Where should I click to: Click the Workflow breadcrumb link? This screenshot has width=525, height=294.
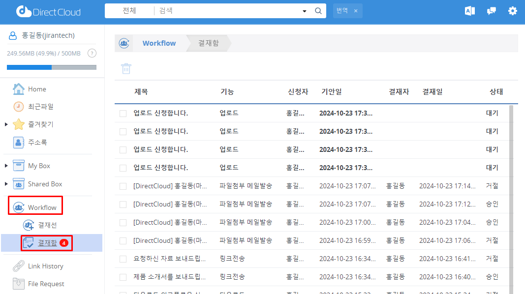(x=159, y=43)
